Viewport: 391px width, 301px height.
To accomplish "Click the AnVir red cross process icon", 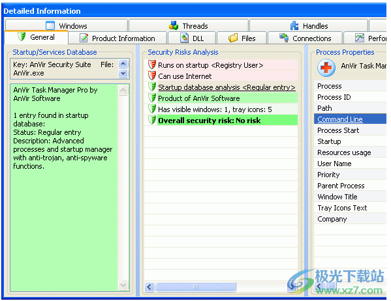I will (x=326, y=68).
